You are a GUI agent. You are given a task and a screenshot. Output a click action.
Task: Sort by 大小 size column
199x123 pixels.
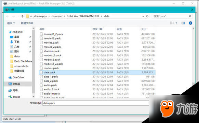[x=144, y=29]
